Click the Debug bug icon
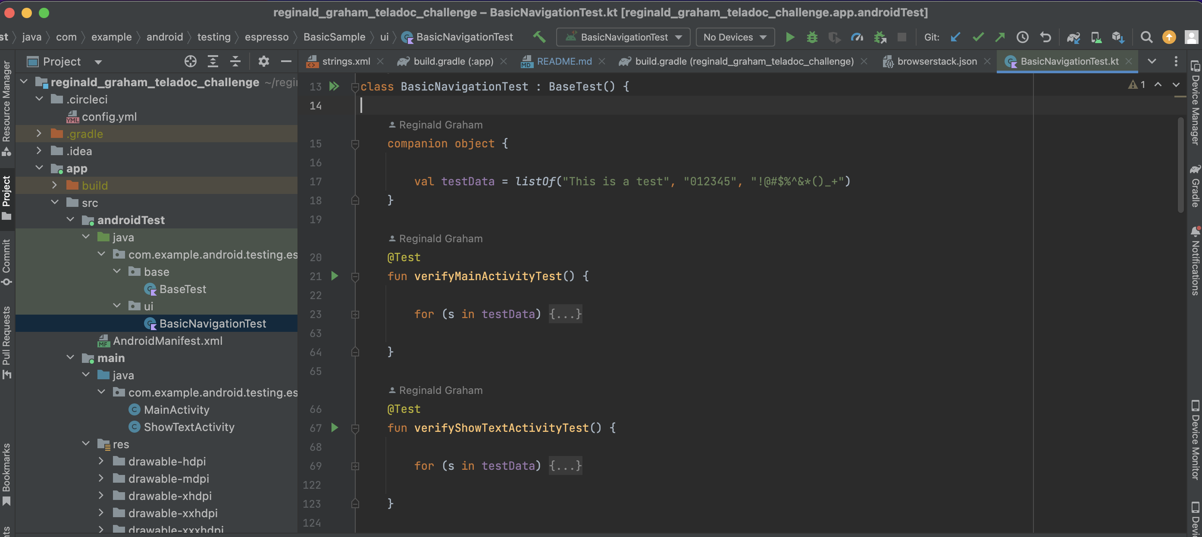The height and width of the screenshot is (537, 1202). tap(812, 37)
